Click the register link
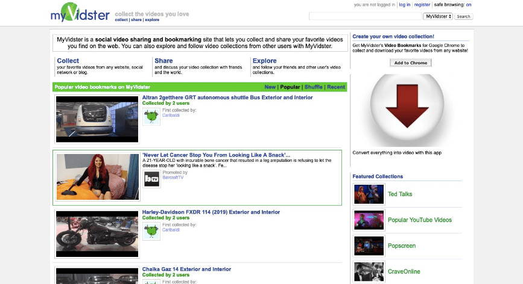The width and height of the screenshot is (523, 284). (422, 5)
